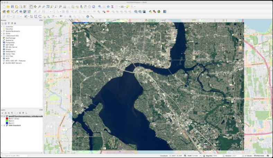
Task: Select WMS/WMTS in the Browser panel
Action: [x=11, y=52]
